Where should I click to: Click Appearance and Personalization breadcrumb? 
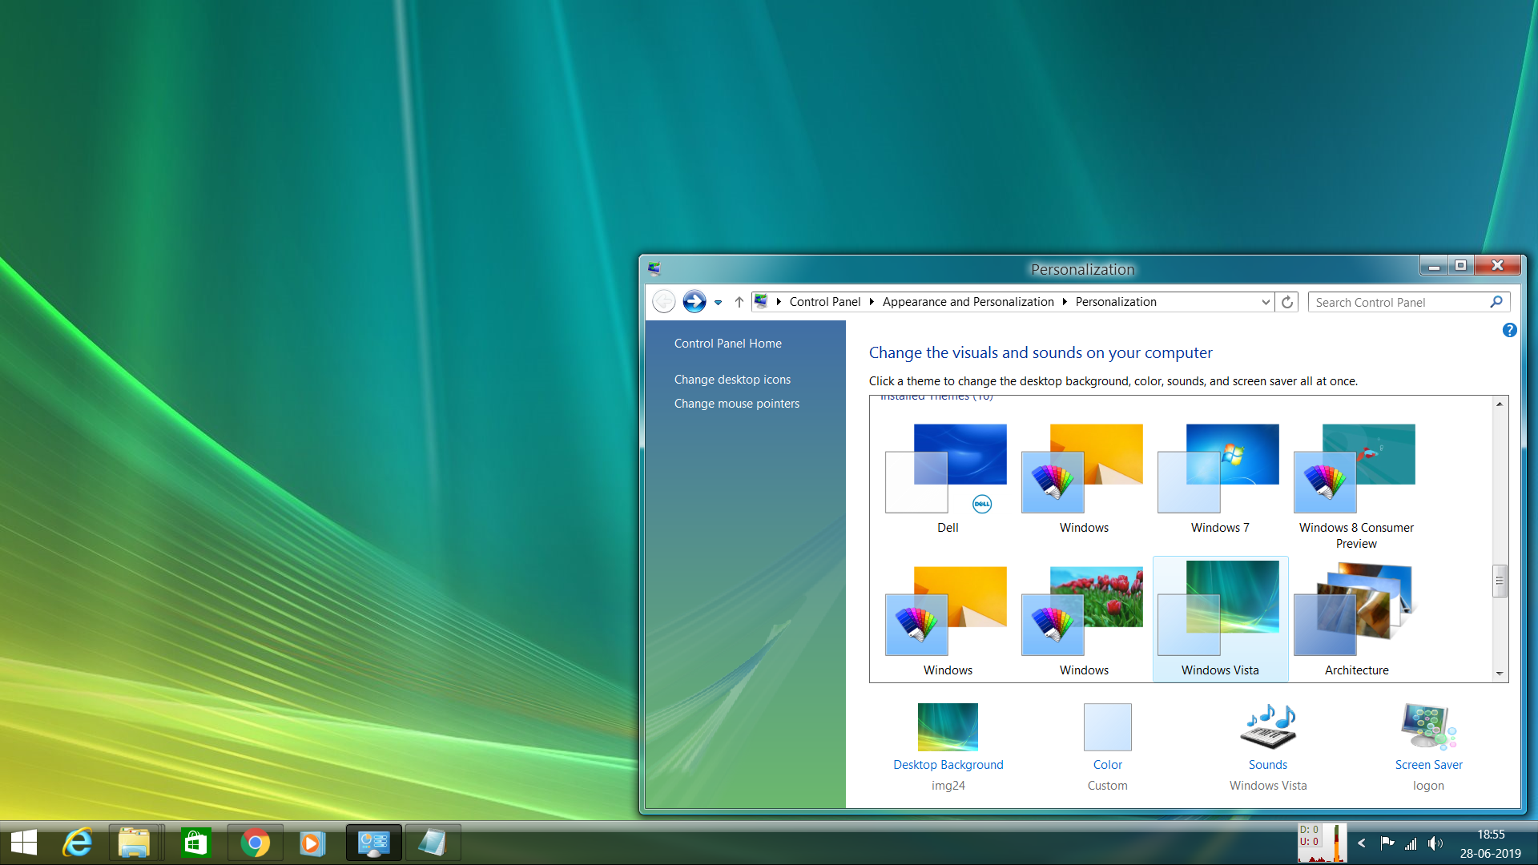coord(968,302)
